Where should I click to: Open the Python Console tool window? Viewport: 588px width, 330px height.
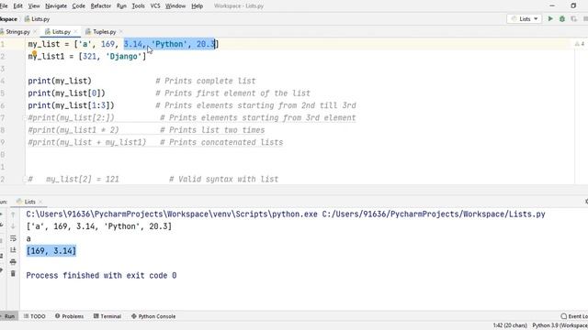(153, 316)
